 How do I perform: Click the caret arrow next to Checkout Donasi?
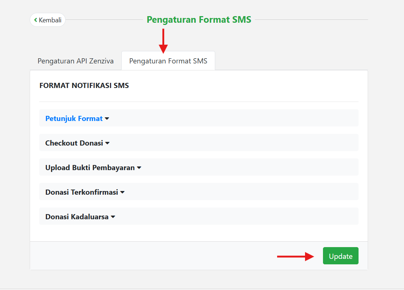pos(107,143)
